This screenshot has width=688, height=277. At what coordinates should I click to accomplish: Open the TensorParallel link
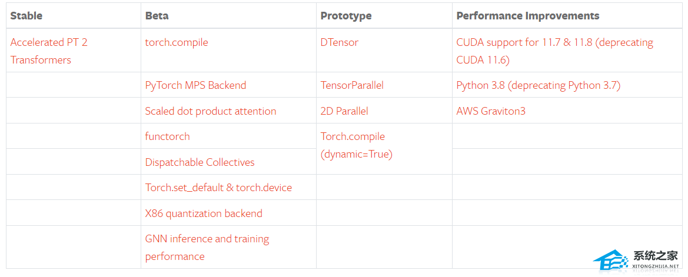coord(352,85)
